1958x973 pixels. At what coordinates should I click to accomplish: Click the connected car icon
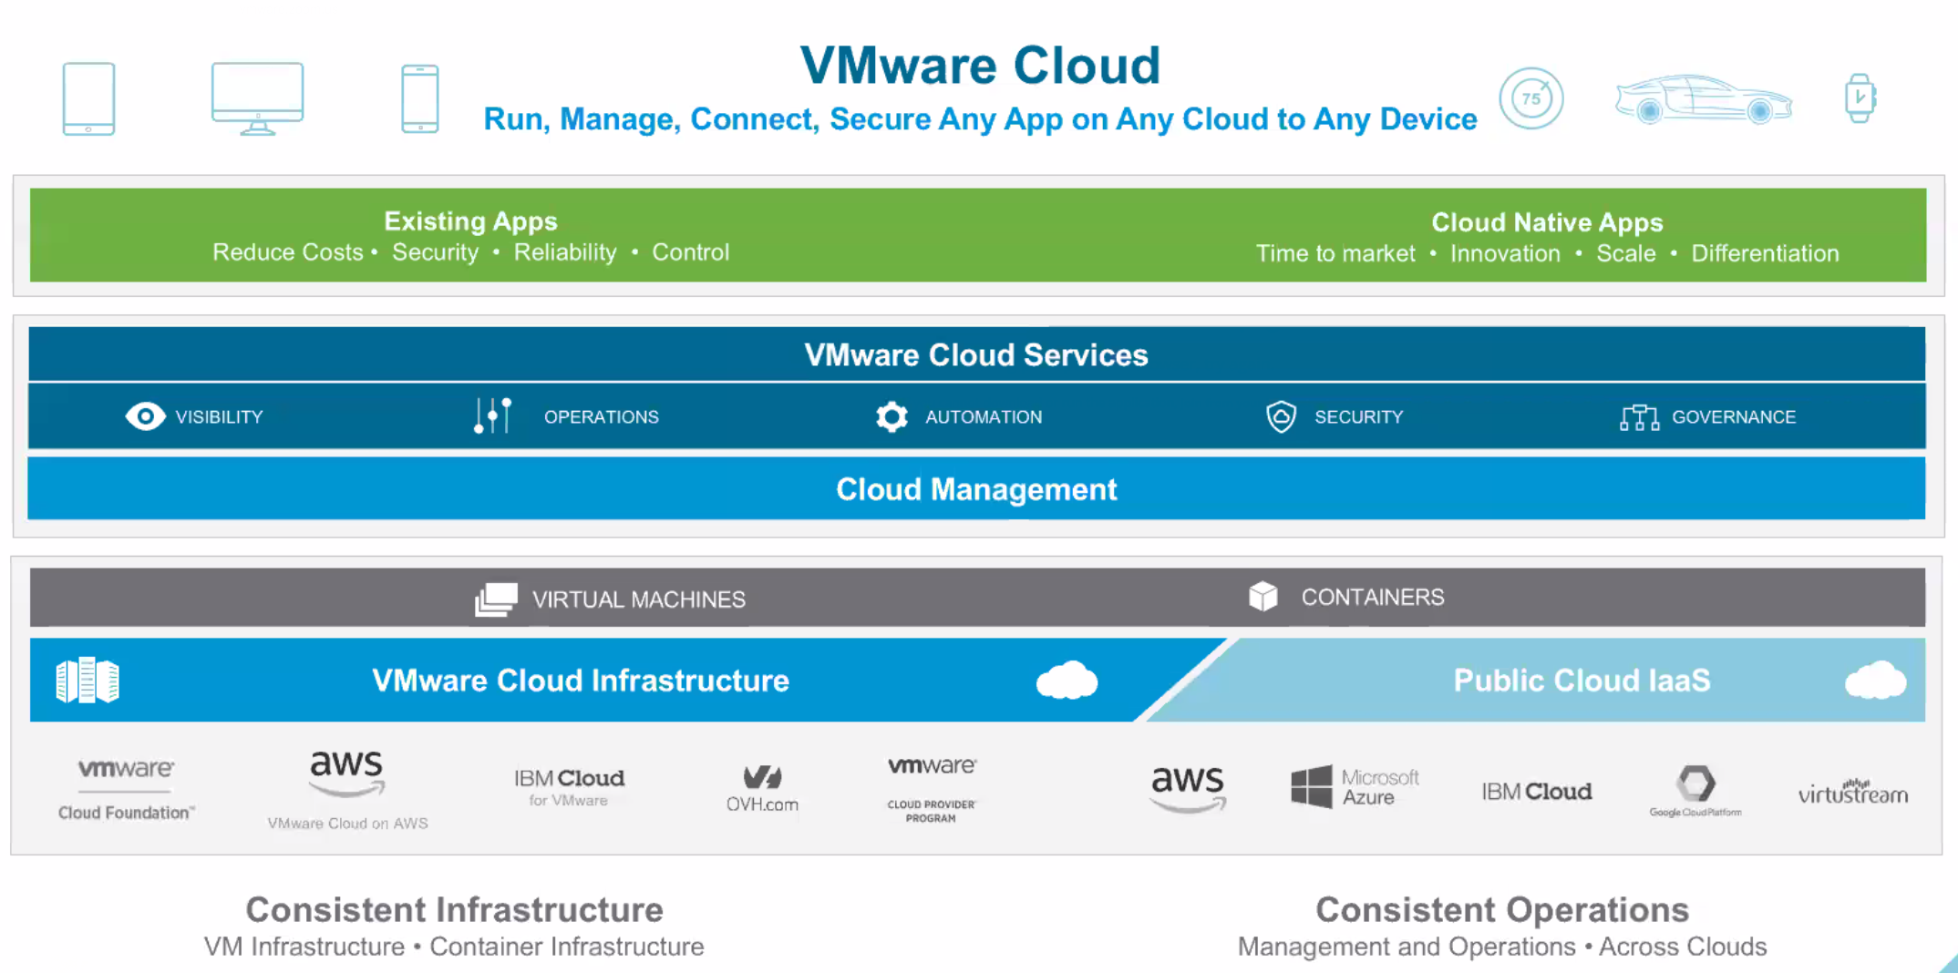(1704, 98)
